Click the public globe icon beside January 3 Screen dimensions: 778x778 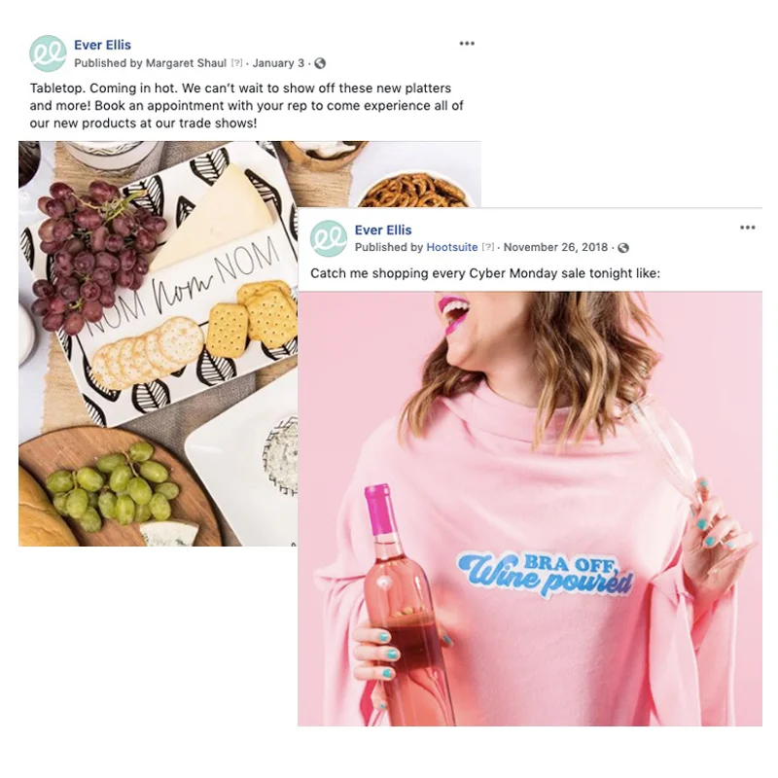(x=320, y=63)
